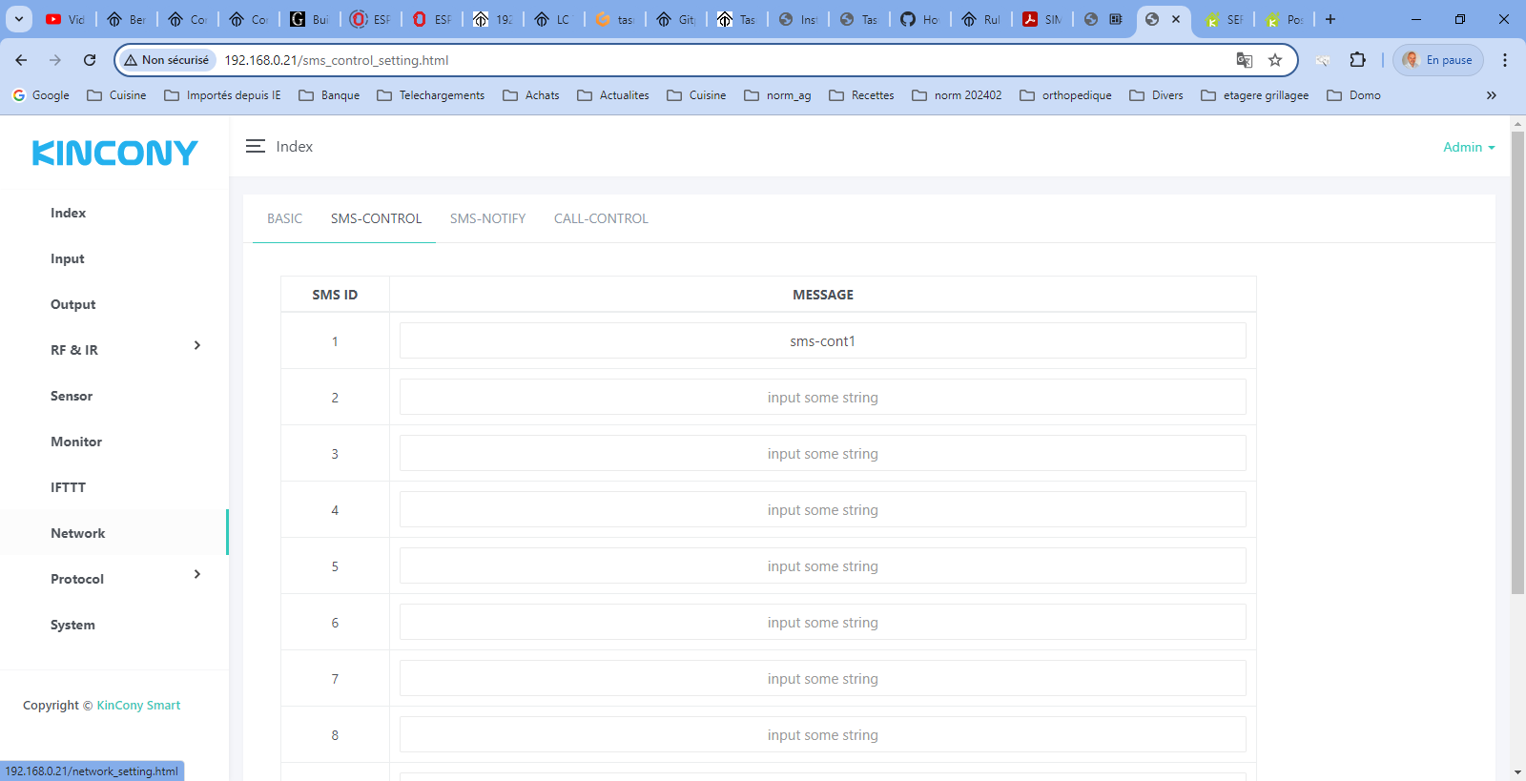Click the translate page icon in address bar
The width and height of the screenshot is (1526, 781).
1244,60
